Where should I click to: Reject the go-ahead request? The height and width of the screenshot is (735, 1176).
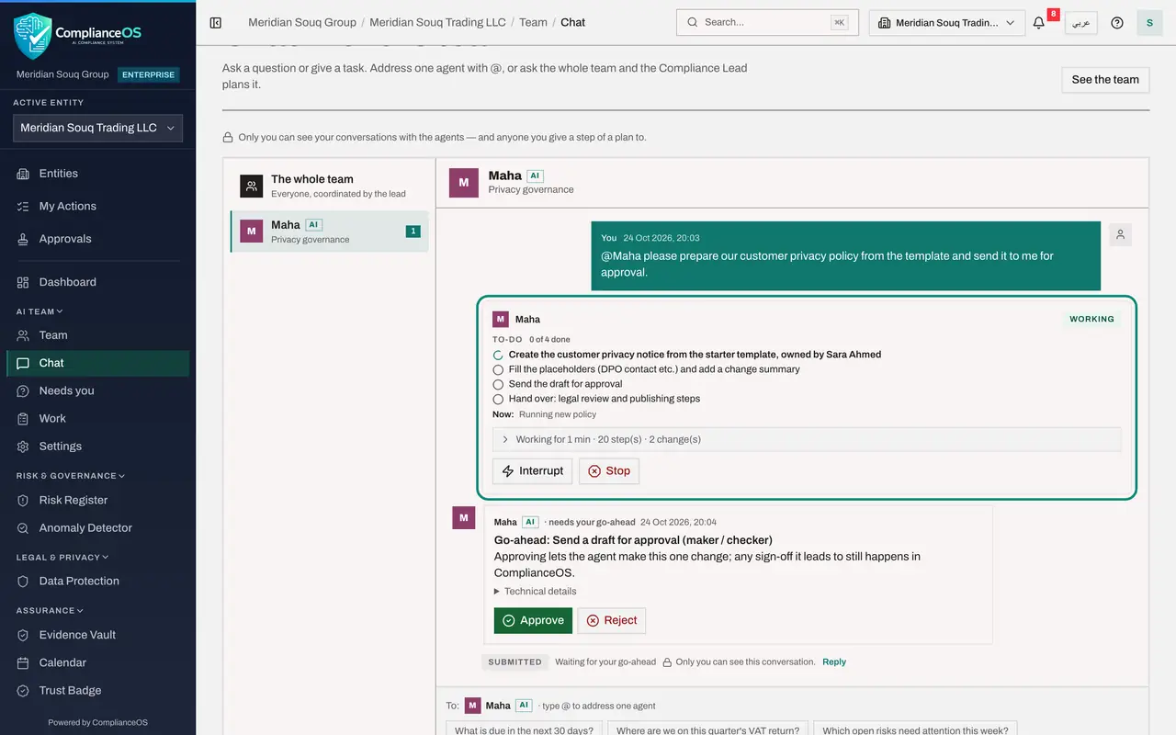tap(612, 620)
